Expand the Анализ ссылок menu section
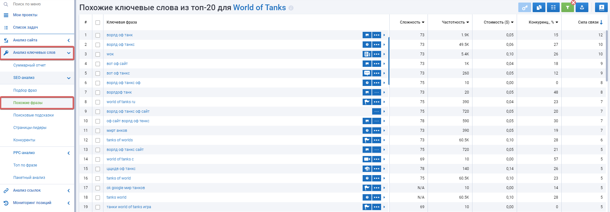Viewport: 610px width, 212px height. point(69,191)
